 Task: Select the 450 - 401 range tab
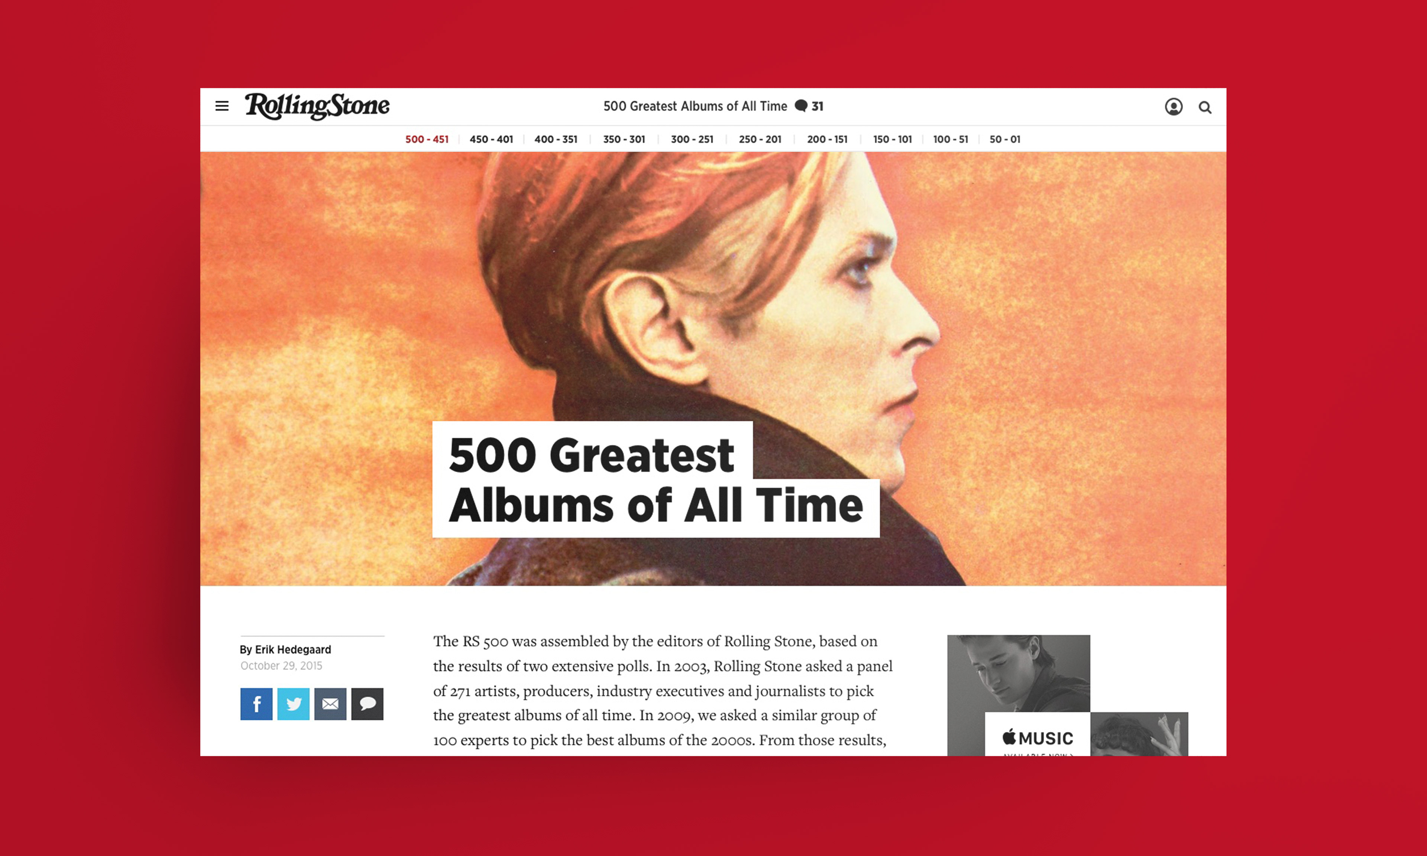pyautogui.click(x=491, y=139)
